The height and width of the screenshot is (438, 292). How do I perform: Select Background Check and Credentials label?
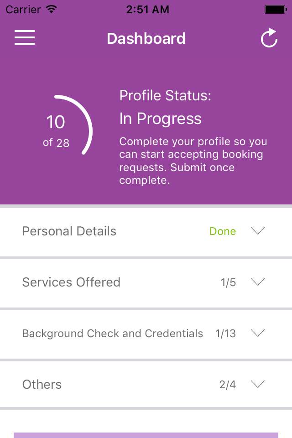[x=113, y=334]
